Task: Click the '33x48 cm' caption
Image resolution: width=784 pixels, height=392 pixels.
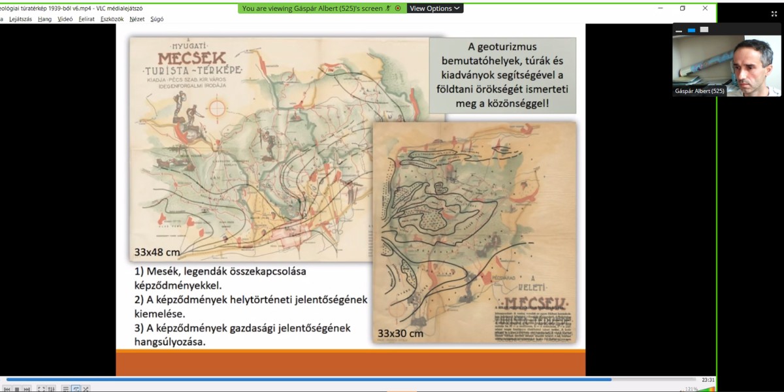Action: click(157, 252)
